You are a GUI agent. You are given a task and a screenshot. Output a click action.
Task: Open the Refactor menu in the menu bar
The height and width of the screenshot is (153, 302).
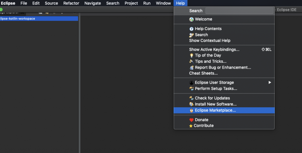click(71, 3)
